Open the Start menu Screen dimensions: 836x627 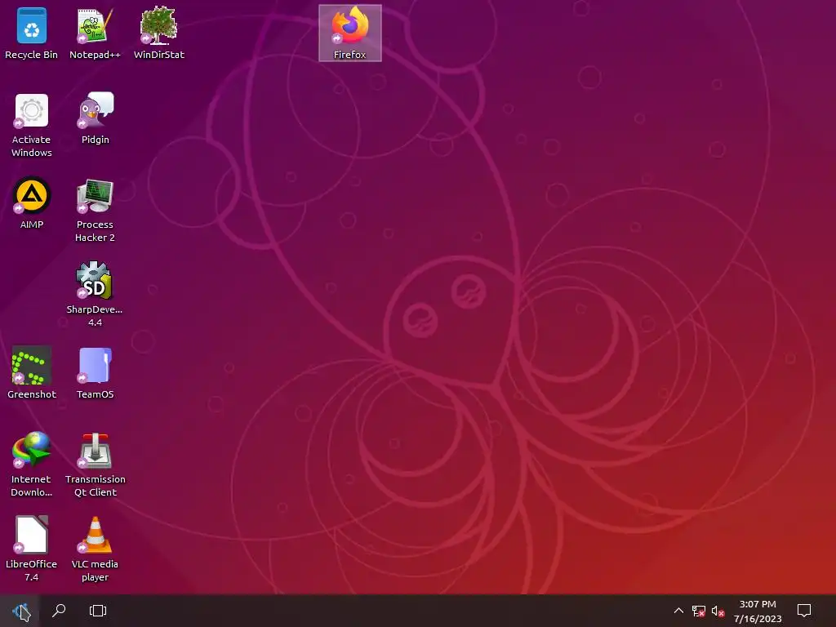[20, 611]
